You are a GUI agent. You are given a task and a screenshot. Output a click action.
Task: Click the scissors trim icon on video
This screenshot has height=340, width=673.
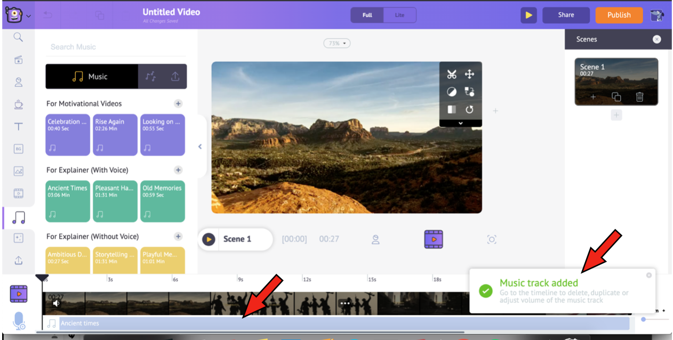pos(452,74)
